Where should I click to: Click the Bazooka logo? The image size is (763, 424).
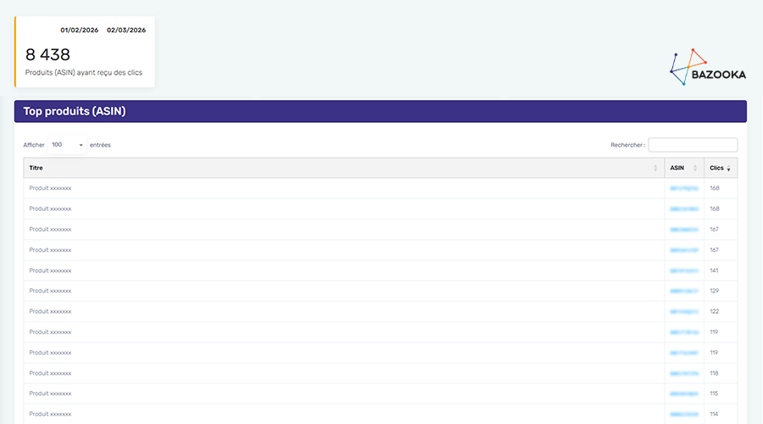tap(708, 67)
